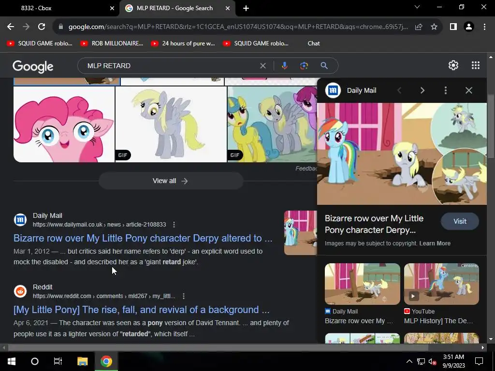Click horizontal scrollbar right arrow
Screen dimensions: 495x371
(x=483, y=348)
